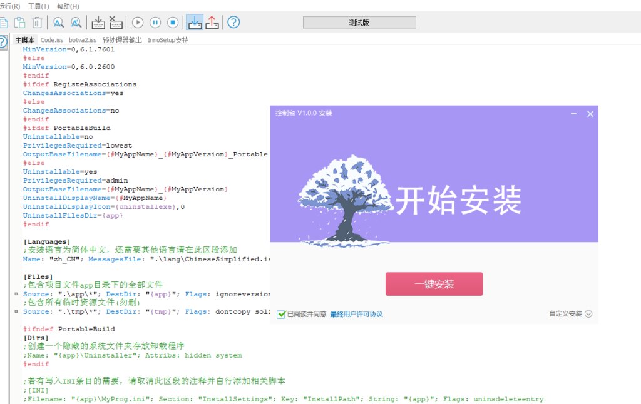Expand the fold marker beside .\tmp\* Source line

click(16, 311)
